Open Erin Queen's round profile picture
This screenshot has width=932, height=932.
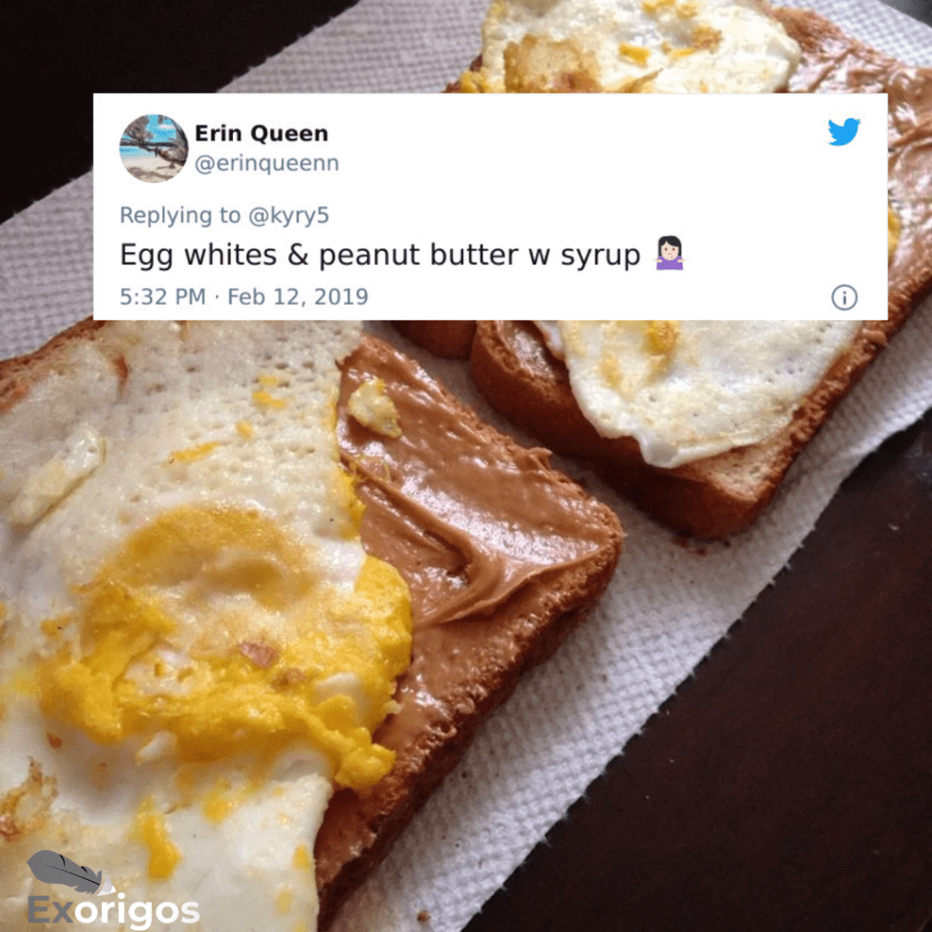coord(154,148)
